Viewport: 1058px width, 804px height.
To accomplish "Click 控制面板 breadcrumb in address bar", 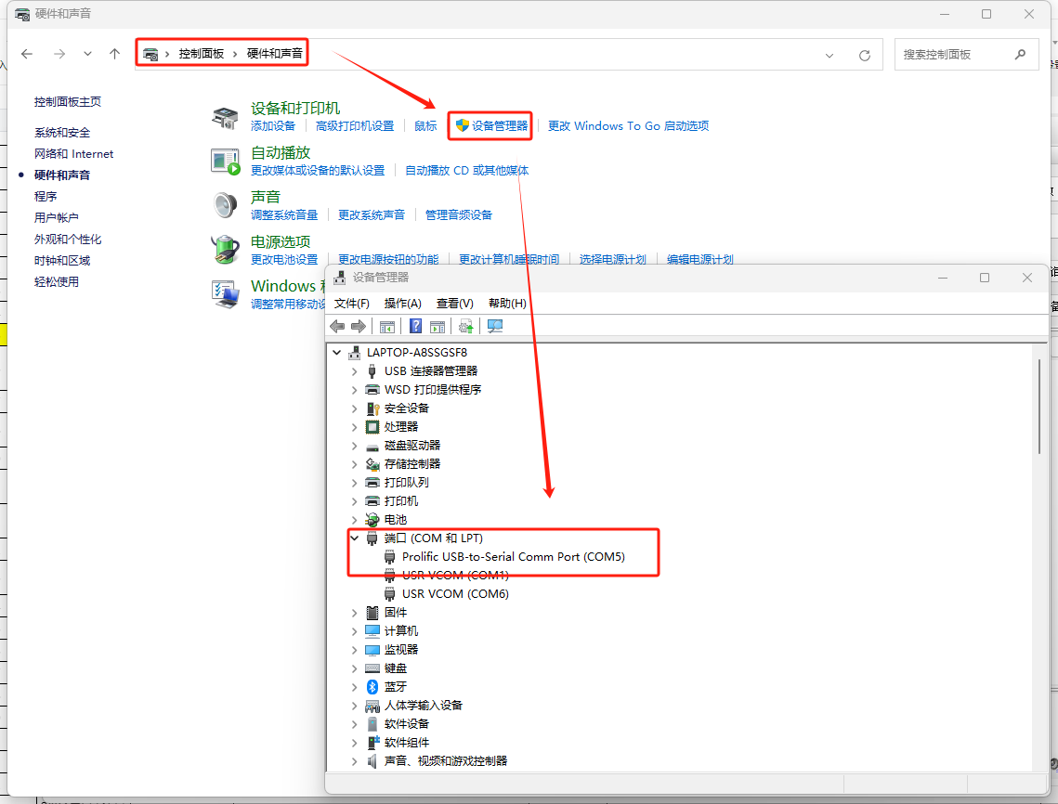I will click(201, 54).
